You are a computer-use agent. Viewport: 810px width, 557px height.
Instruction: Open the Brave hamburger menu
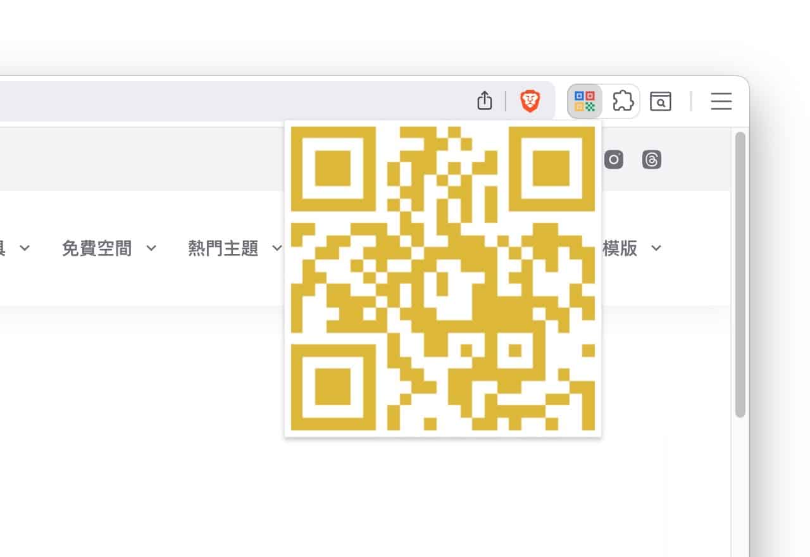[721, 101]
